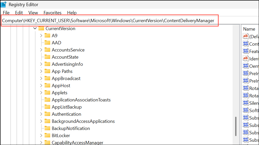Image resolution: width=259 pixels, height=145 pixels.
Task: Expand the AdvertisingInfo key
Action: (41, 64)
